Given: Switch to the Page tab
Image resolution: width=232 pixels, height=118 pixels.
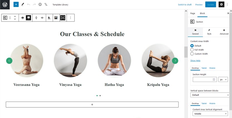Looking at the screenshot, I should click(193, 13).
